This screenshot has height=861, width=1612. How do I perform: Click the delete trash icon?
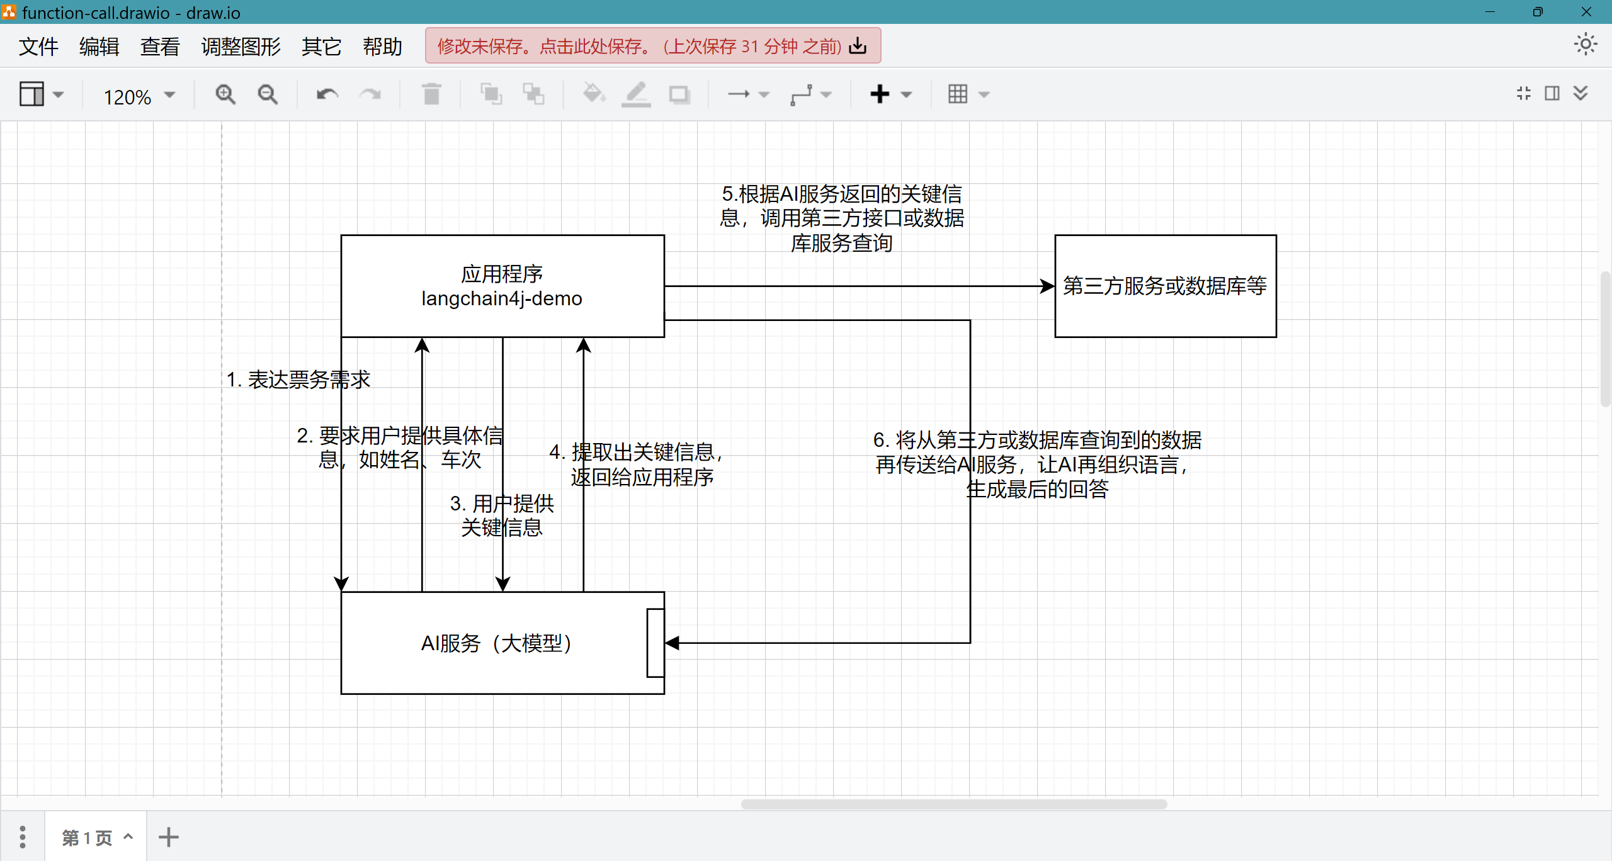point(431,94)
